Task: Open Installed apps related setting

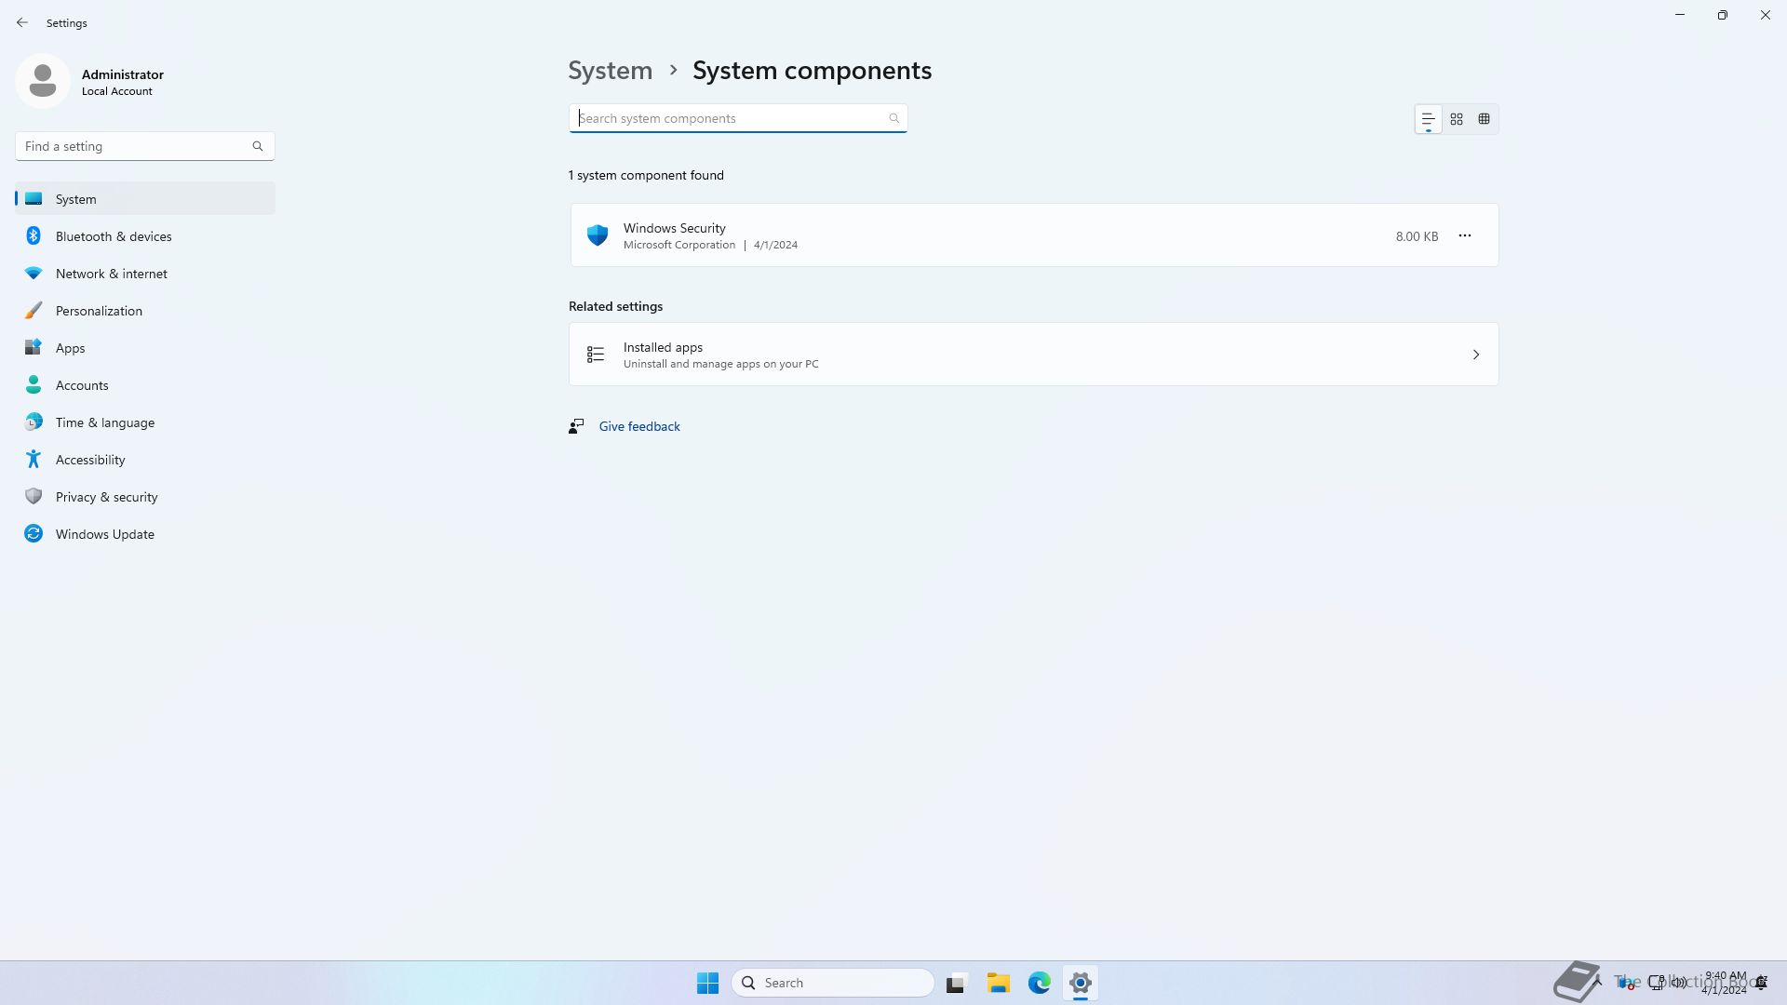Action: (1033, 355)
